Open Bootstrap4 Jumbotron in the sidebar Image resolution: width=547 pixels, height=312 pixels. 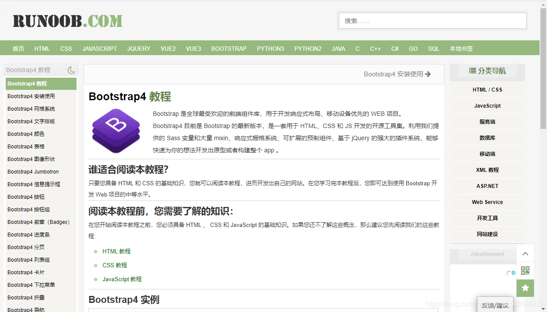[41, 172]
